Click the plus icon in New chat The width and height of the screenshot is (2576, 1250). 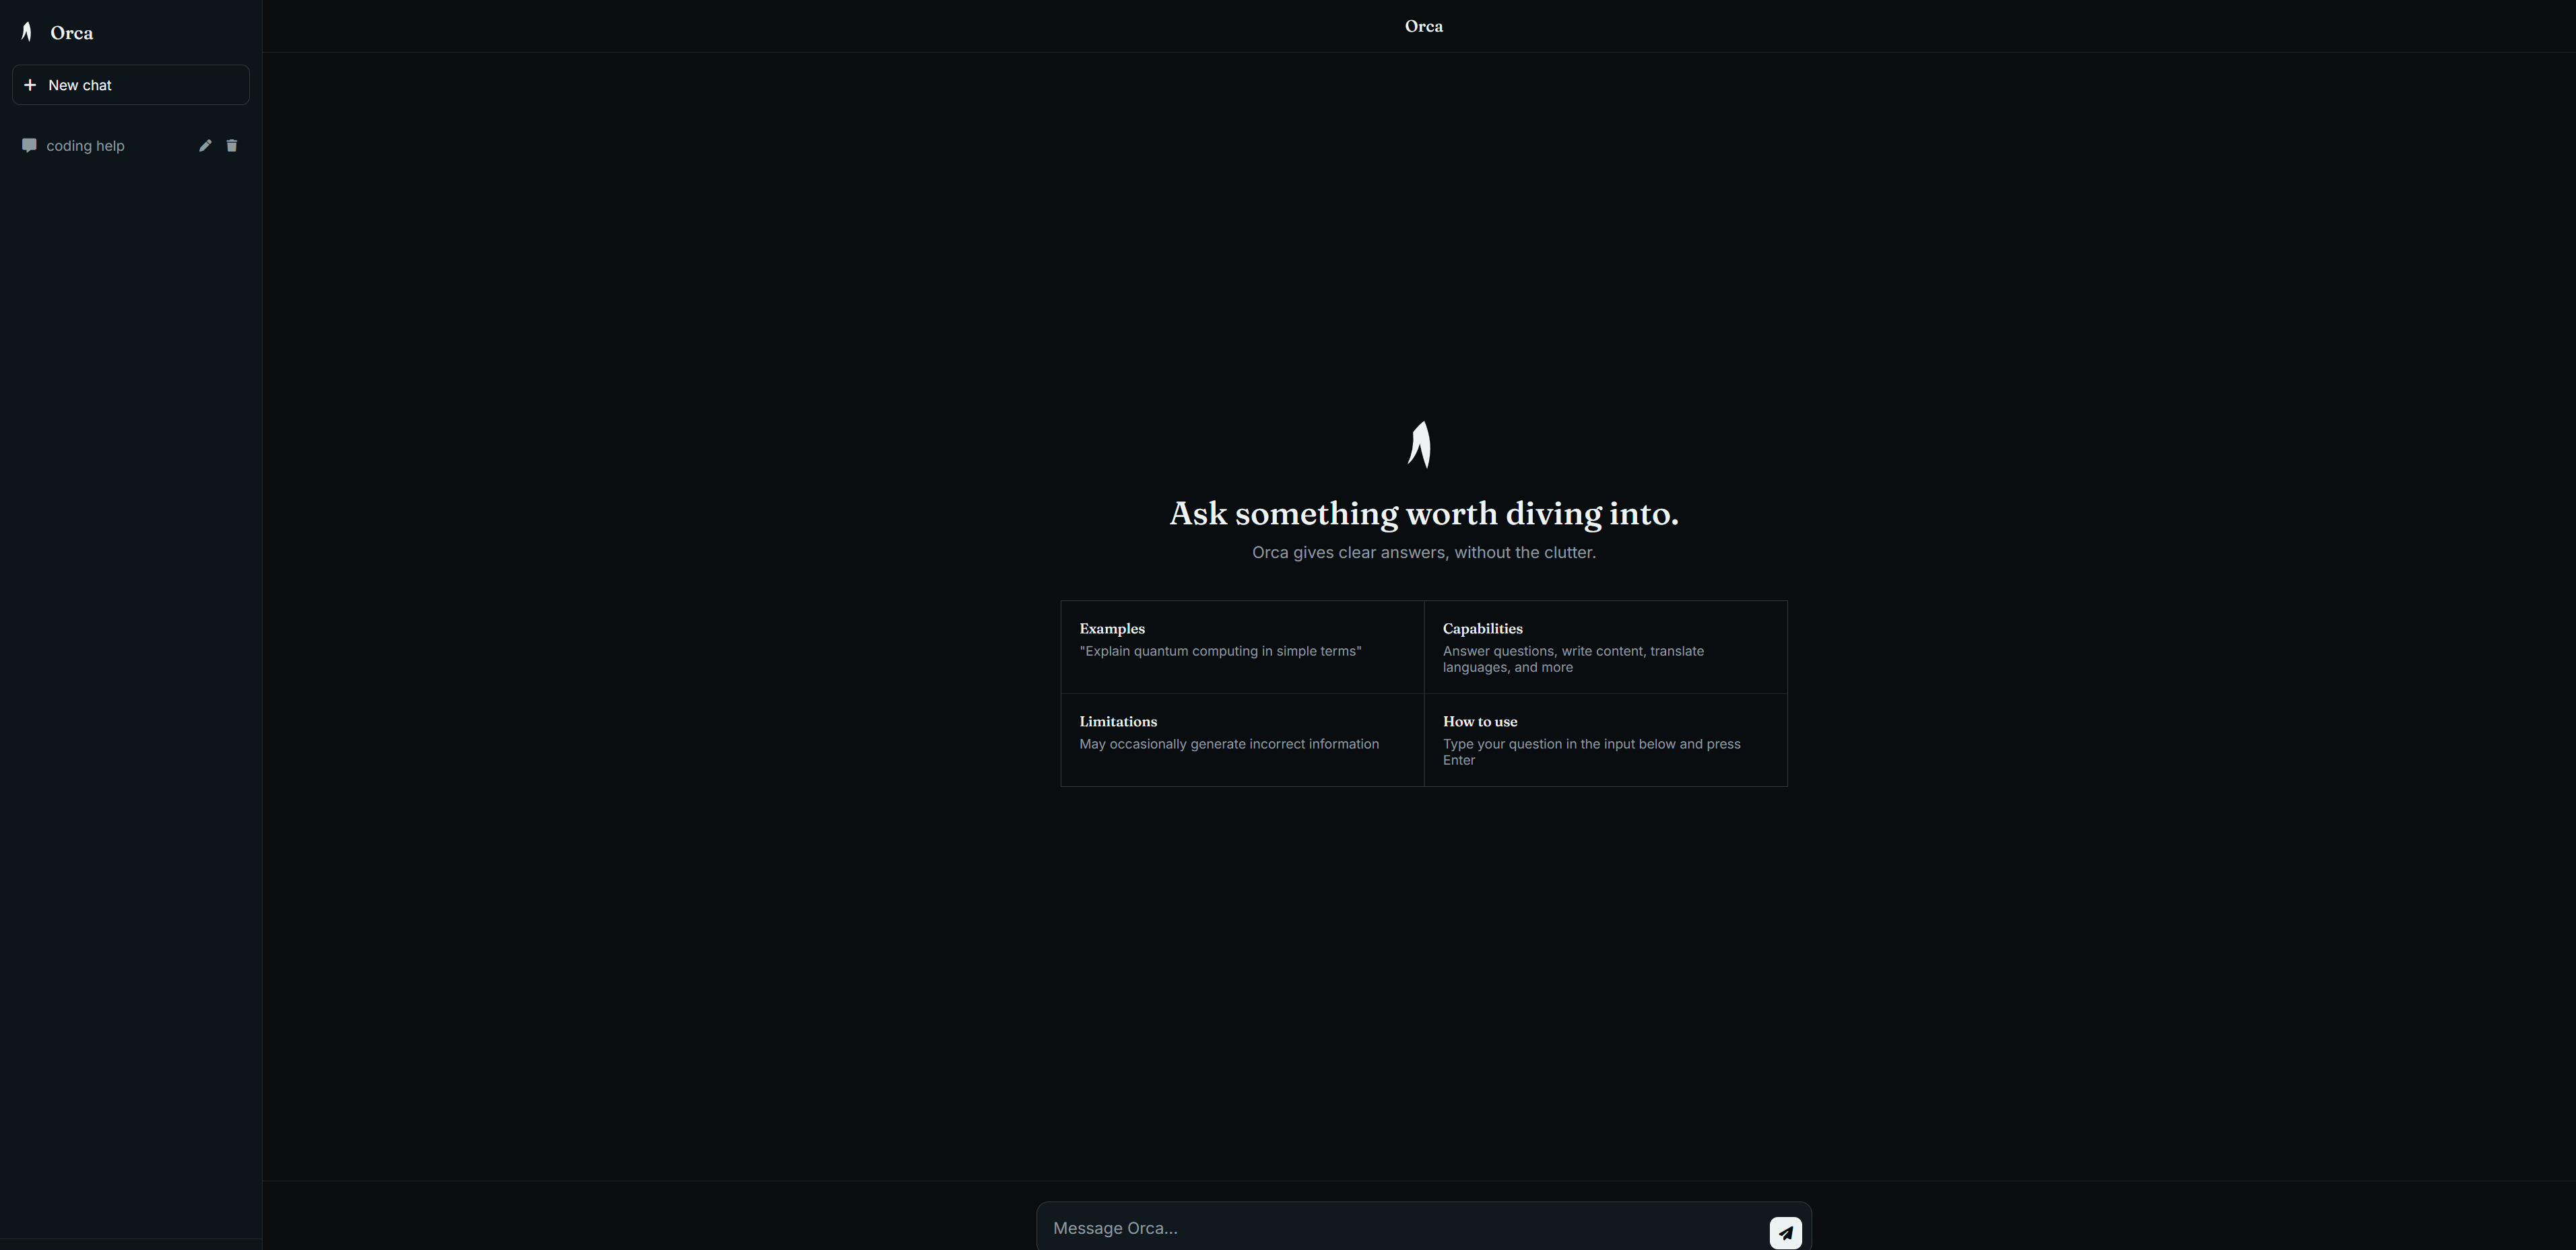click(30, 85)
